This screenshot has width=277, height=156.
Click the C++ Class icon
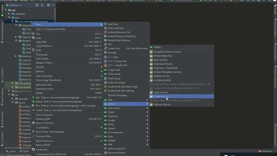(106, 57)
